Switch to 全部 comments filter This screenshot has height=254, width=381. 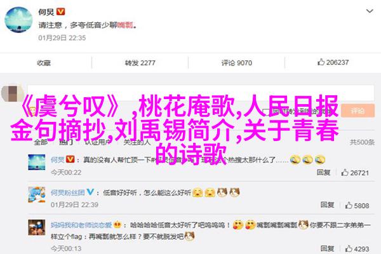pos(41,142)
